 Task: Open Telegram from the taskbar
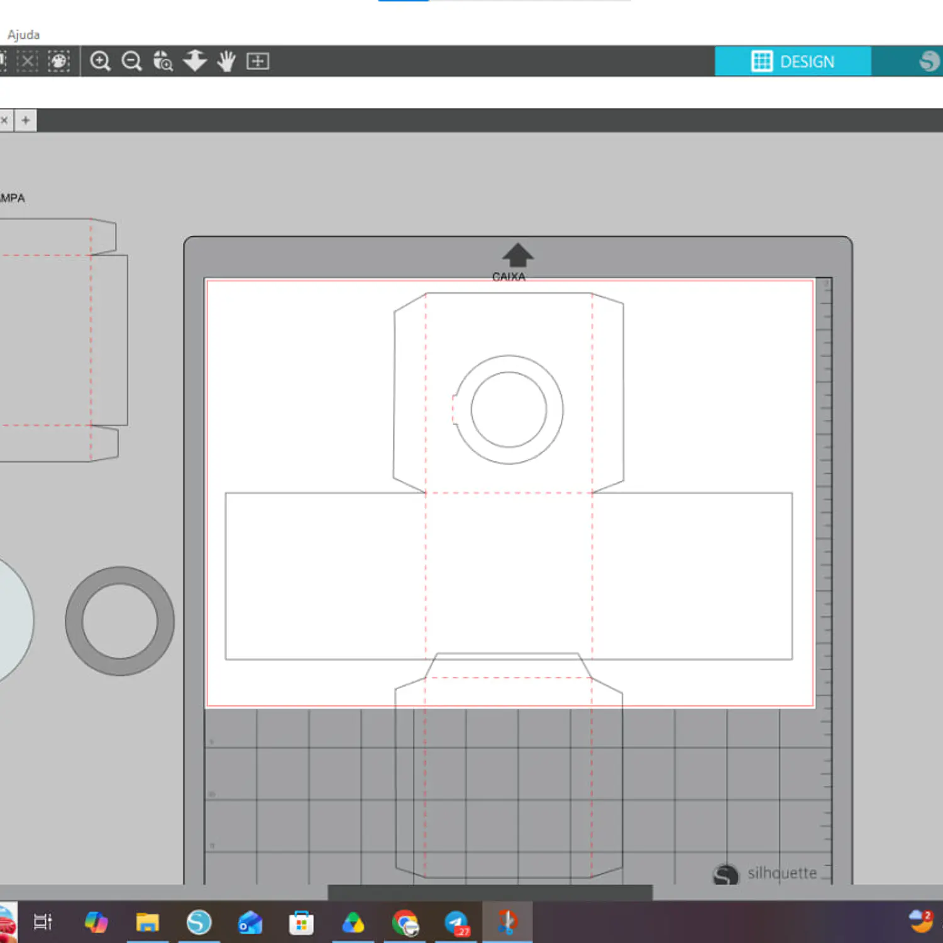[x=456, y=922]
